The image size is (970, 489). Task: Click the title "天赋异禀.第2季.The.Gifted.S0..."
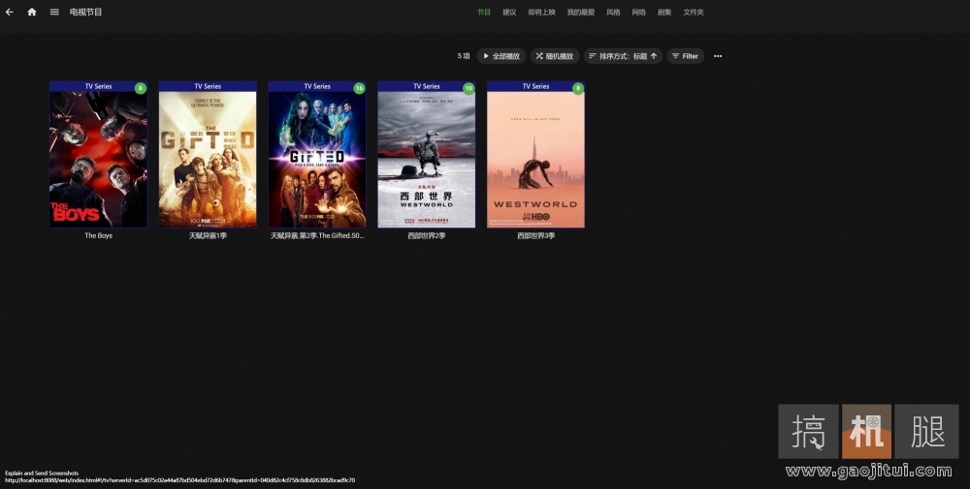317,235
